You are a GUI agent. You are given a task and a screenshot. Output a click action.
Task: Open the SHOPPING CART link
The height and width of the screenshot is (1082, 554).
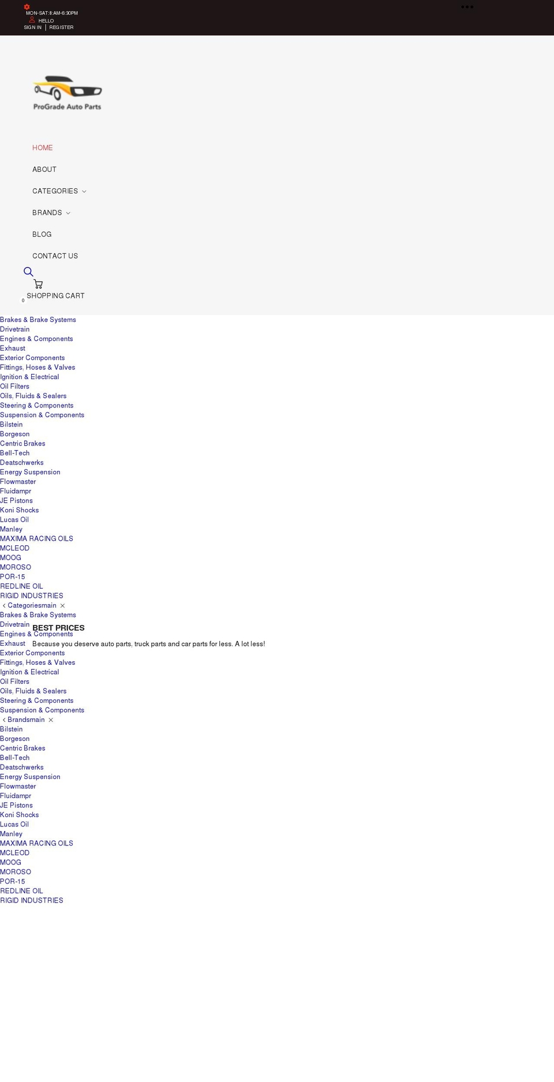[55, 295]
